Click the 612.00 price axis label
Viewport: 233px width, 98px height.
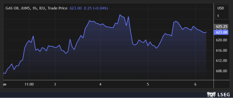point(222,61)
